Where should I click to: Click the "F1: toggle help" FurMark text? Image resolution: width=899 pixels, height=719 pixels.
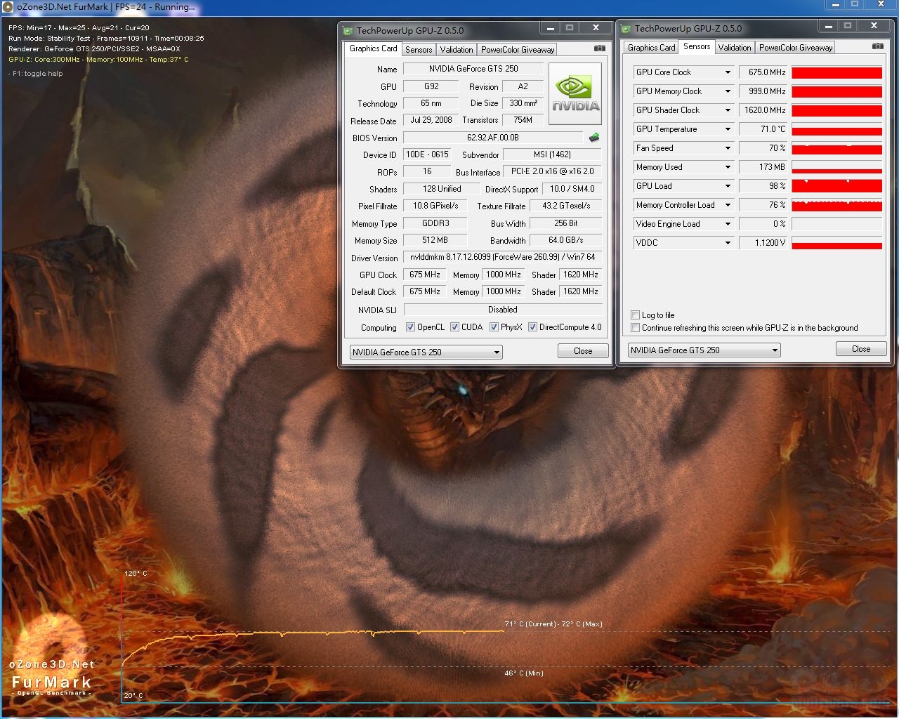click(37, 74)
